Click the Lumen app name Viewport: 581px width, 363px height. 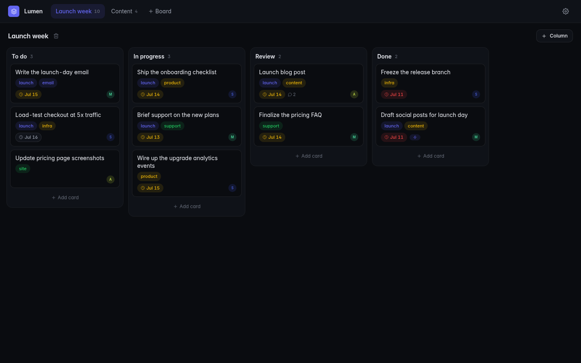click(x=33, y=11)
